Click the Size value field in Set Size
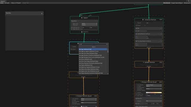The image size is (191, 107). [154, 31]
